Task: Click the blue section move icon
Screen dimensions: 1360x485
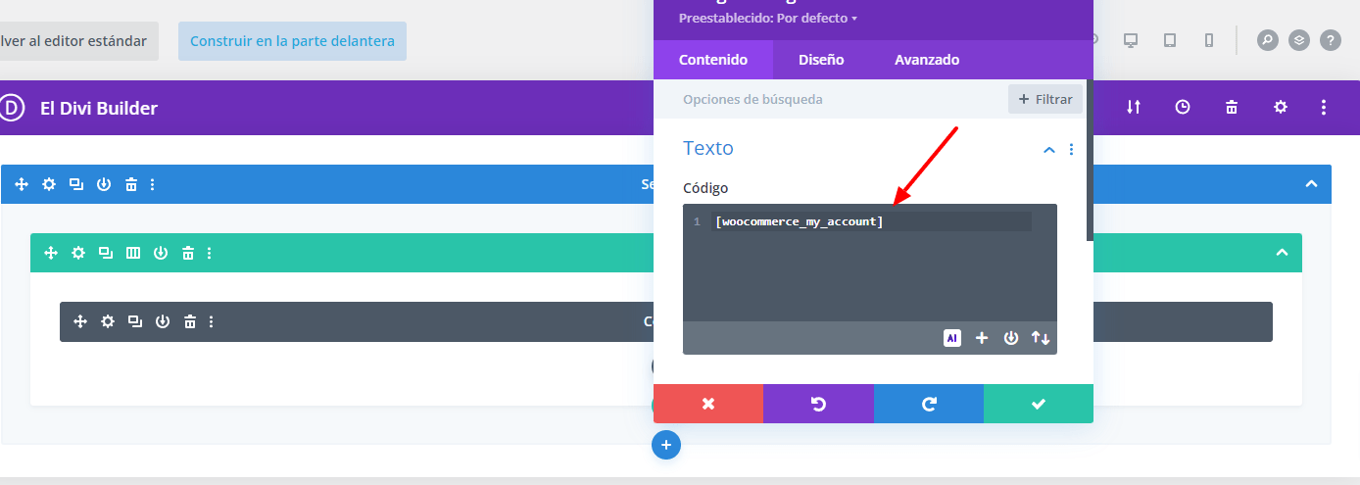Action: coord(22,184)
